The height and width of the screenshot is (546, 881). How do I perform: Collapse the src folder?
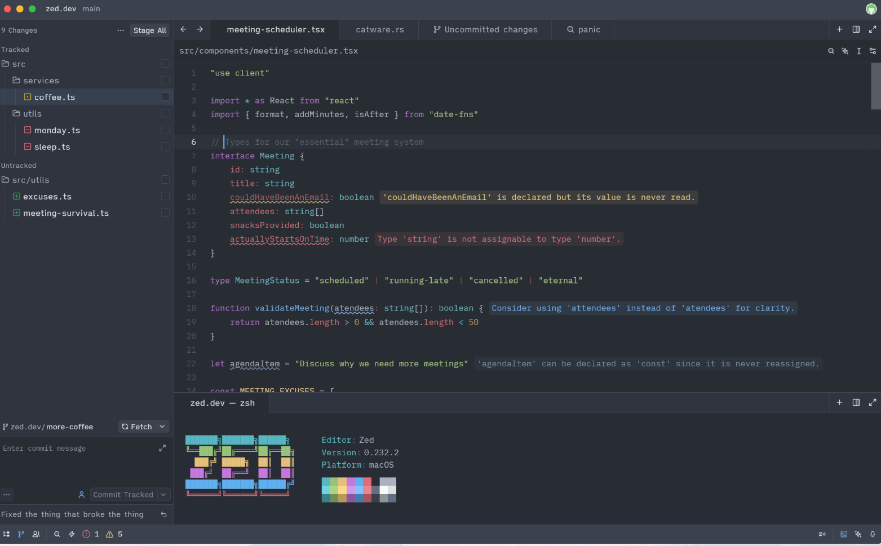click(x=6, y=64)
